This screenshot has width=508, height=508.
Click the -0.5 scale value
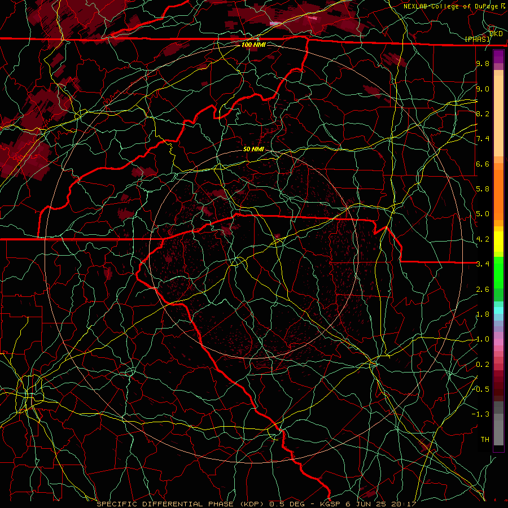tap(480, 389)
